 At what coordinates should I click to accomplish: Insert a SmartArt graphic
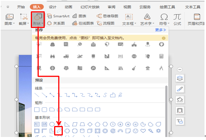pos(58,16)
